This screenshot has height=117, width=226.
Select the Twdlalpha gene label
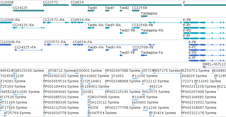[149, 13]
